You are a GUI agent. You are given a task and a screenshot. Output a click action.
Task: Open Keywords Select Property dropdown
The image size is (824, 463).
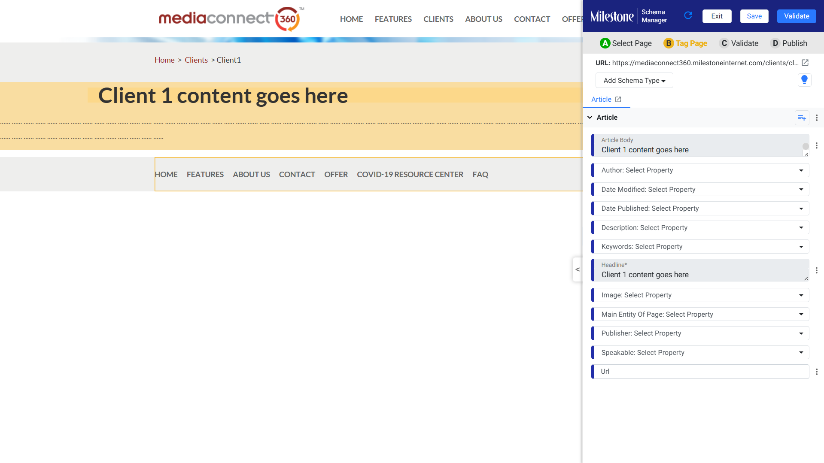(700, 246)
